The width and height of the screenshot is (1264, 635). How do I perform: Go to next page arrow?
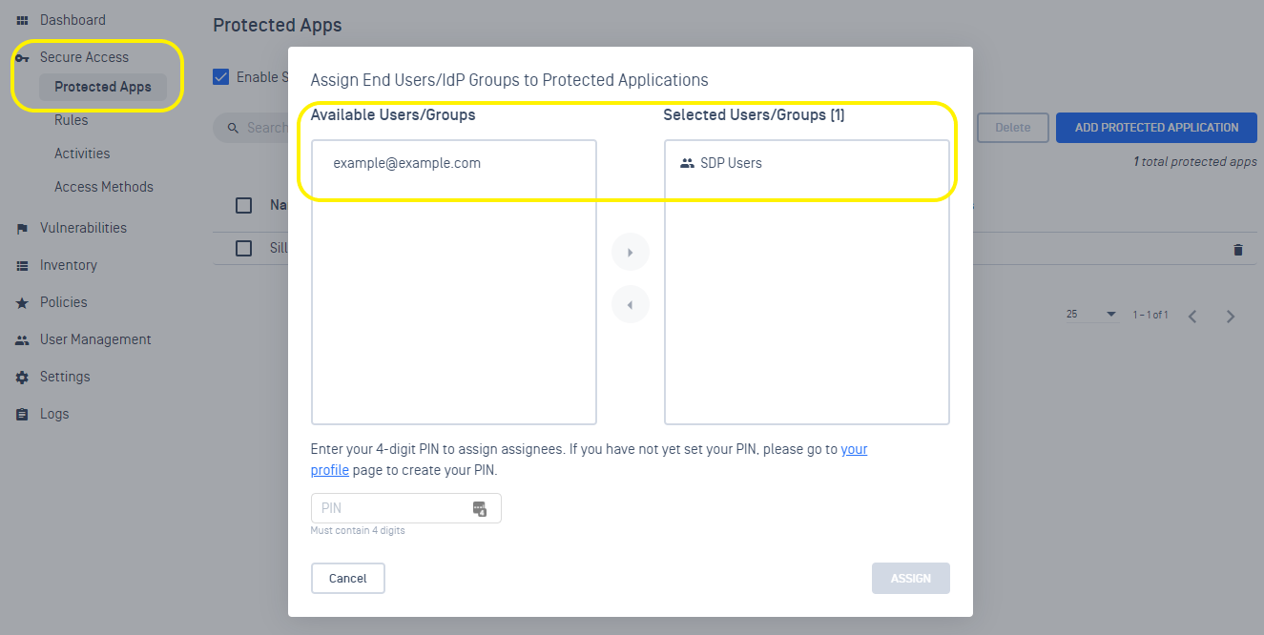click(x=1231, y=317)
